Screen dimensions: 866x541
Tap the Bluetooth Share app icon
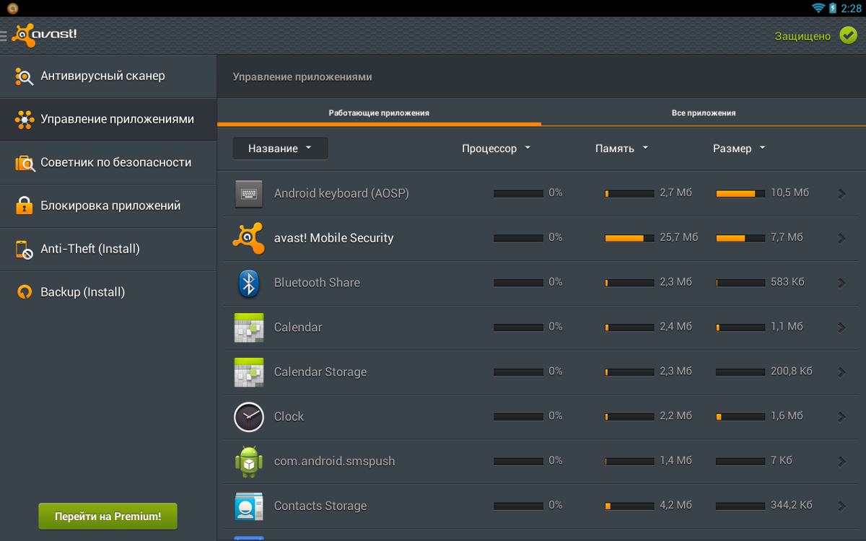(x=249, y=283)
